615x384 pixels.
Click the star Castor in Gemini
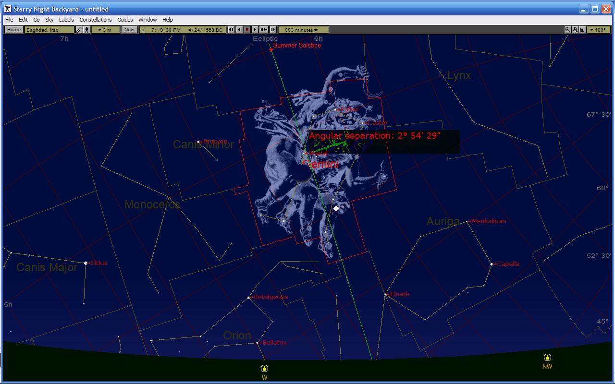[x=363, y=123]
